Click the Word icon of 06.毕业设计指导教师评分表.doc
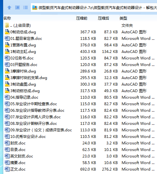This screenshot has height=174, width=157. click(7, 110)
